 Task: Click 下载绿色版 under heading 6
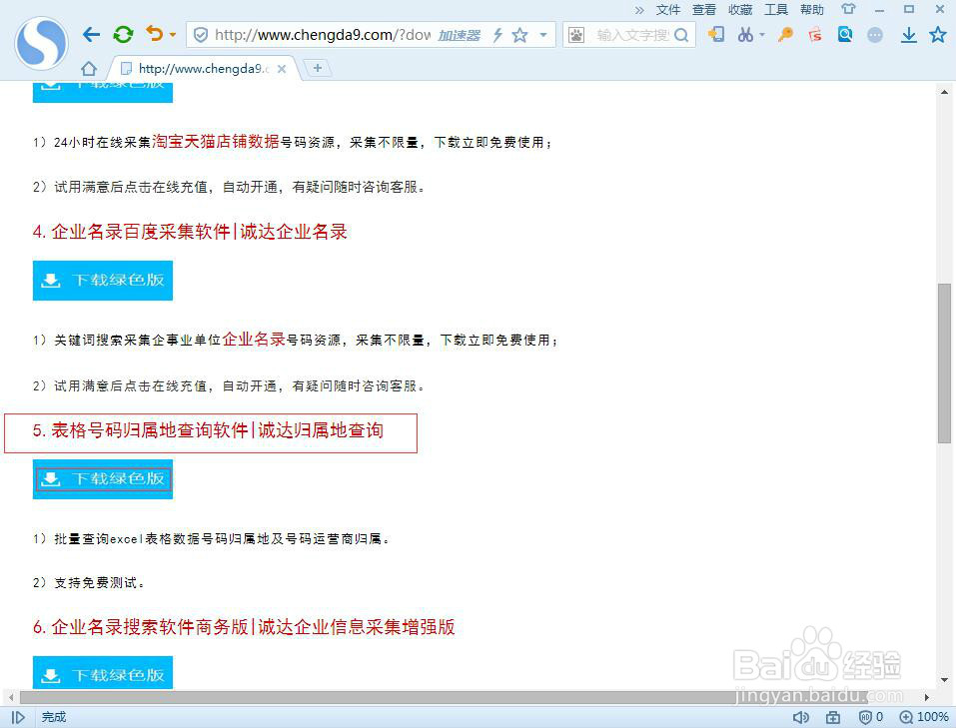click(x=103, y=673)
